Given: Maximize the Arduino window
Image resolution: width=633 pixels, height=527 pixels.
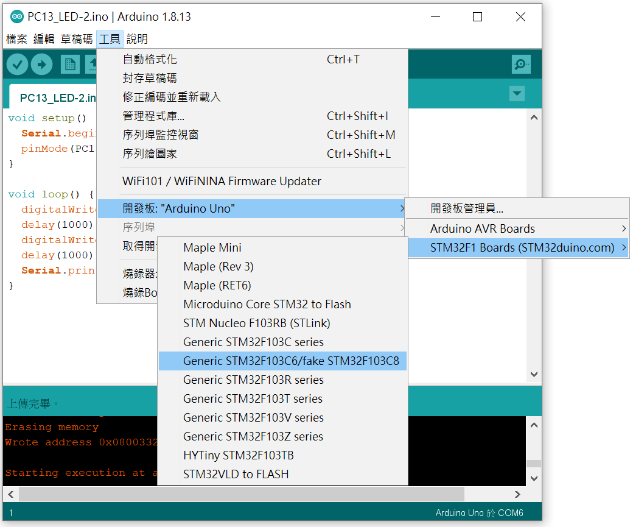Looking at the screenshot, I should tap(478, 16).
